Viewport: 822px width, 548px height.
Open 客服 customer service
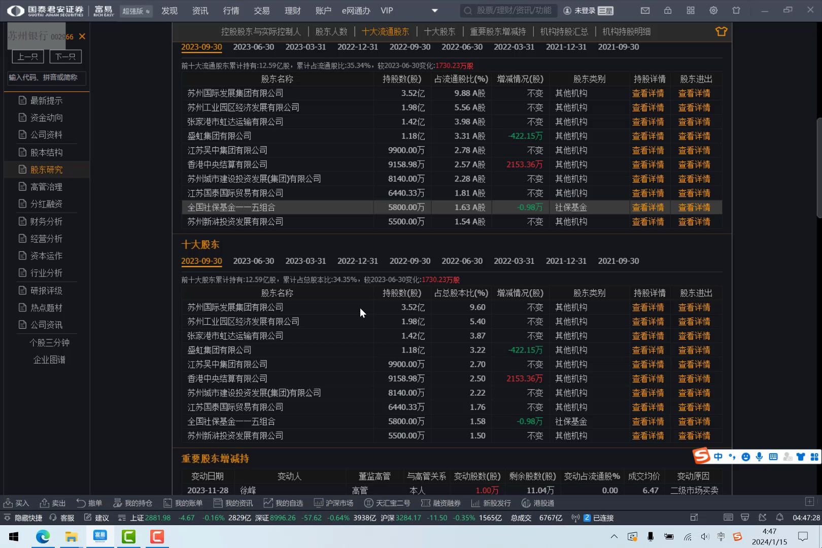[x=62, y=518]
